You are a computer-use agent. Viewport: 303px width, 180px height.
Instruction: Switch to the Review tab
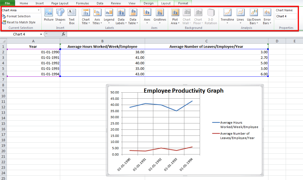(x=116, y=3)
